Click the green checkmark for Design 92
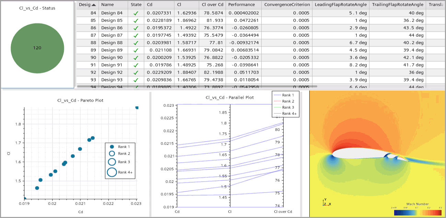The image size is (446, 218). tap(136, 72)
